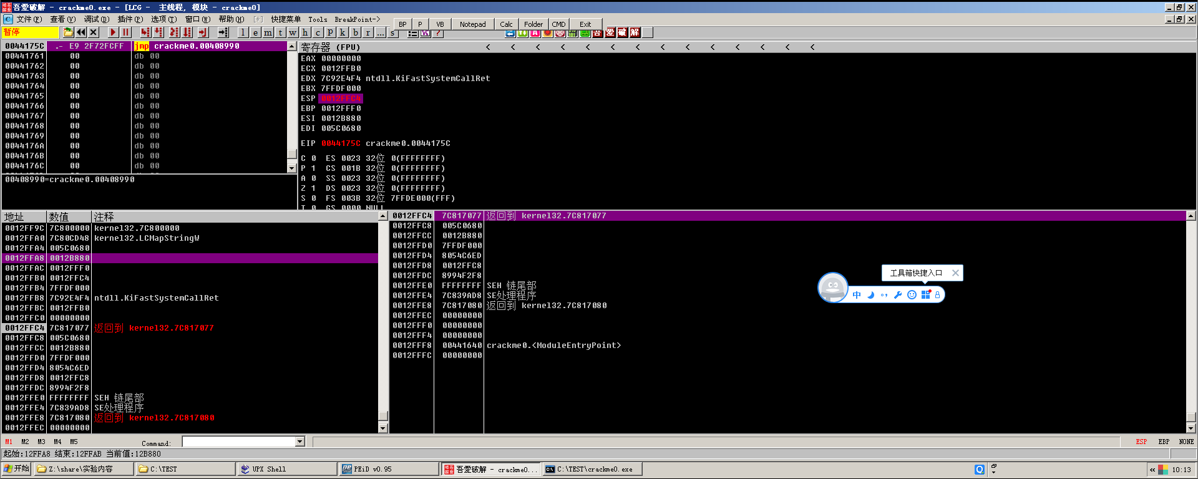Open toolbox grid icon on IME toolbar
The image size is (1198, 479).
(x=926, y=295)
